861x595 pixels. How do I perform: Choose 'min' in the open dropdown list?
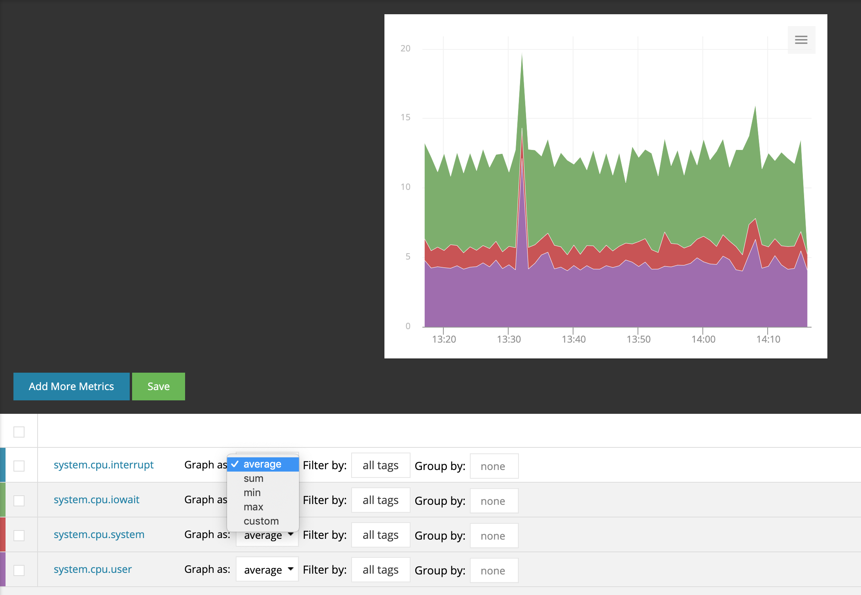[x=252, y=493]
